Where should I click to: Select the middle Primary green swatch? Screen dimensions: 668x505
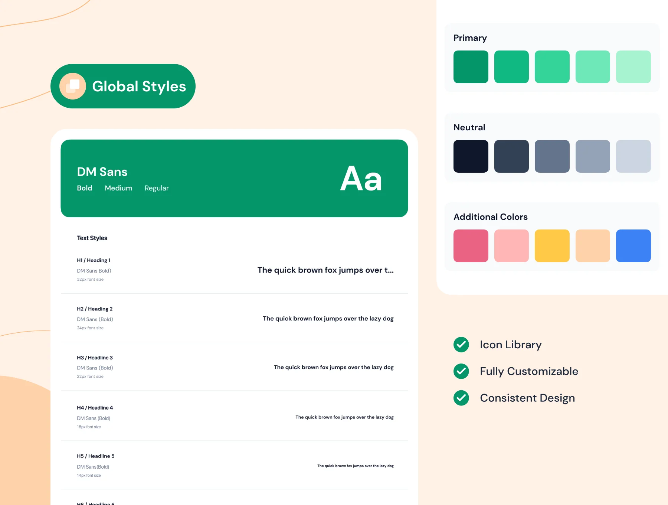552,67
